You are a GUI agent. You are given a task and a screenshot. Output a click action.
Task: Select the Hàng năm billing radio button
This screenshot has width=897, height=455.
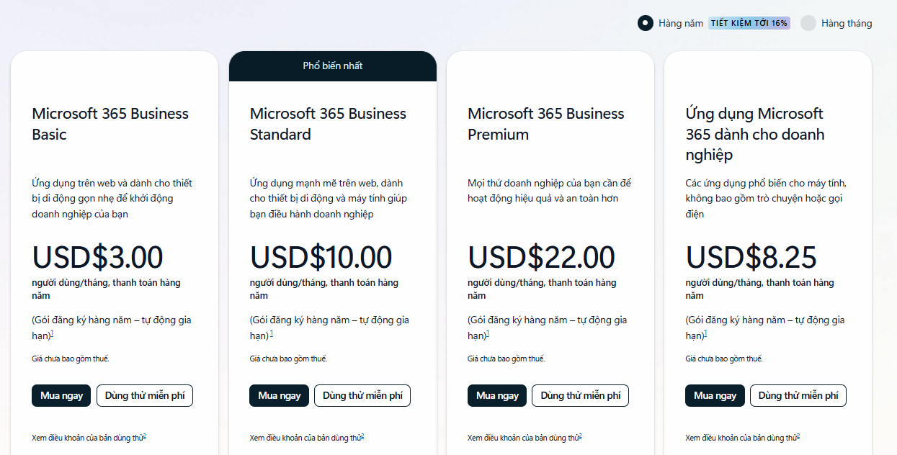click(645, 23)
